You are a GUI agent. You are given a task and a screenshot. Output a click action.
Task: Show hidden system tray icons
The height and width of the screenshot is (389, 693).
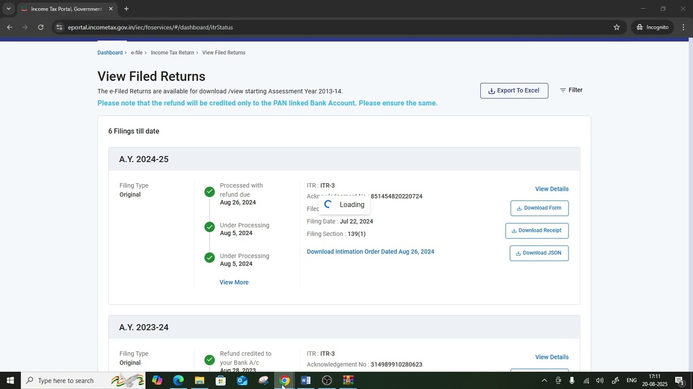544,380
